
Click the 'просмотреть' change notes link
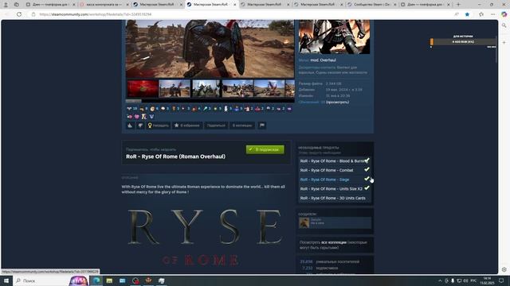click(x=338, y=102)
